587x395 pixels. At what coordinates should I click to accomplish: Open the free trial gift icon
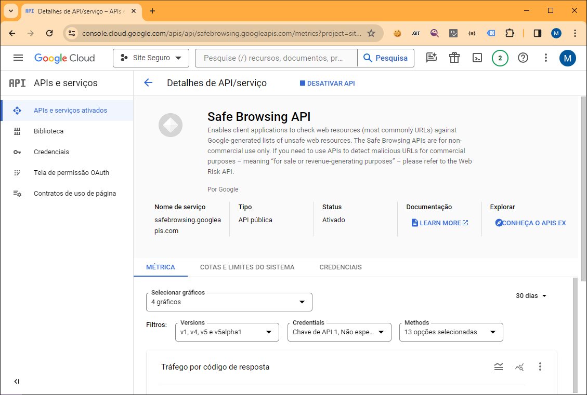pos(454,58)
